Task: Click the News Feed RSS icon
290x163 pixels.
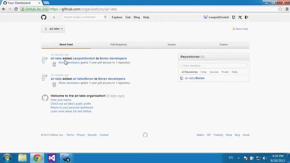Action: (x=234, y=29)
